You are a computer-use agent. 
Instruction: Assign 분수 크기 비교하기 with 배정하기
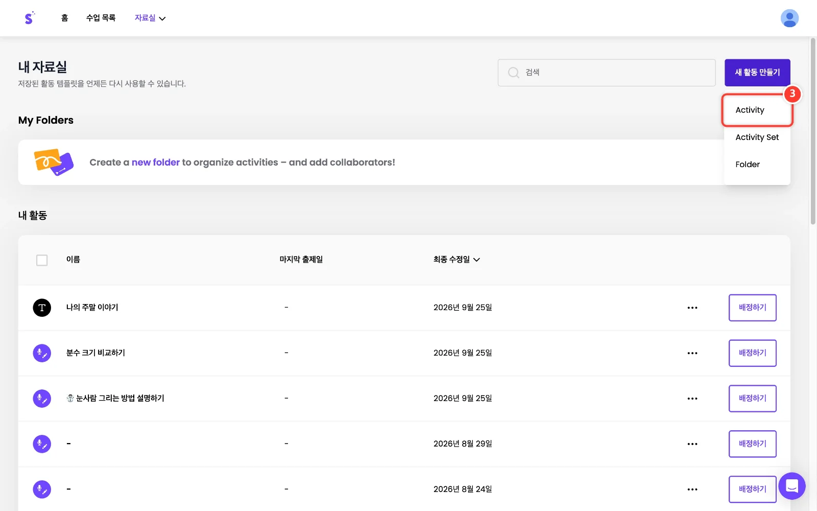[x=753, y=353]
